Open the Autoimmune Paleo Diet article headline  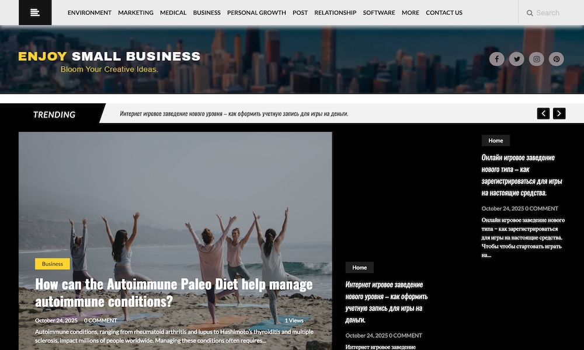pos(174,293)
